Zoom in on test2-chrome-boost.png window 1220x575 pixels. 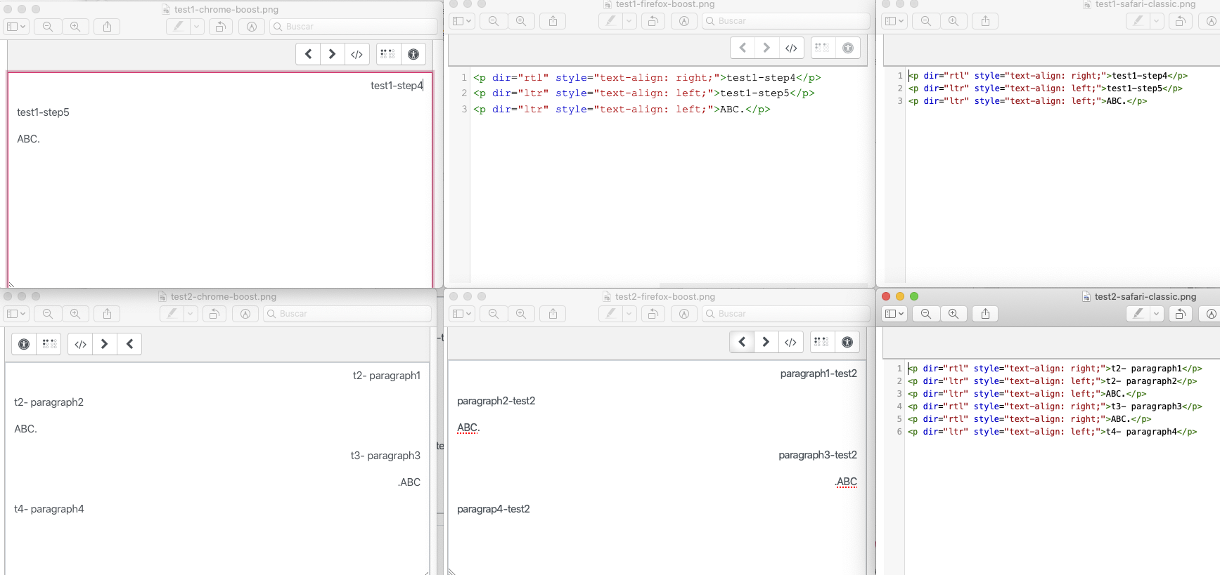(75, 314)
